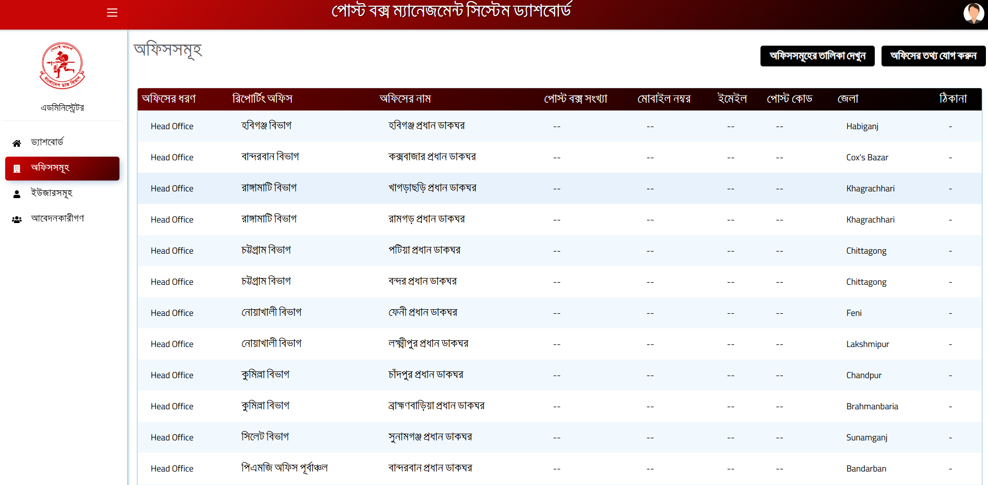Click the Bangladesh Post Office logo
Viewport: 988px width, 485px height.
62,66
